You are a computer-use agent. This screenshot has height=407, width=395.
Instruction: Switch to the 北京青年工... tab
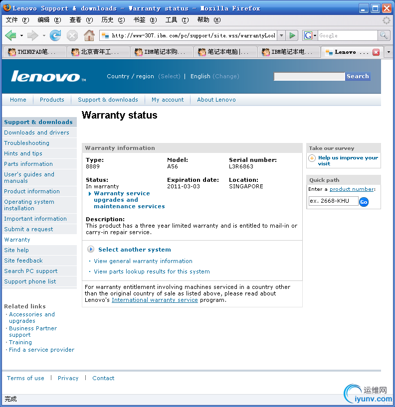(x=98, y=52)
